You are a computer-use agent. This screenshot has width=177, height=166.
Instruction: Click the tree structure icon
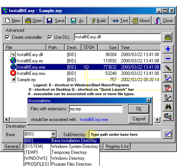click(x=168, y=116)
